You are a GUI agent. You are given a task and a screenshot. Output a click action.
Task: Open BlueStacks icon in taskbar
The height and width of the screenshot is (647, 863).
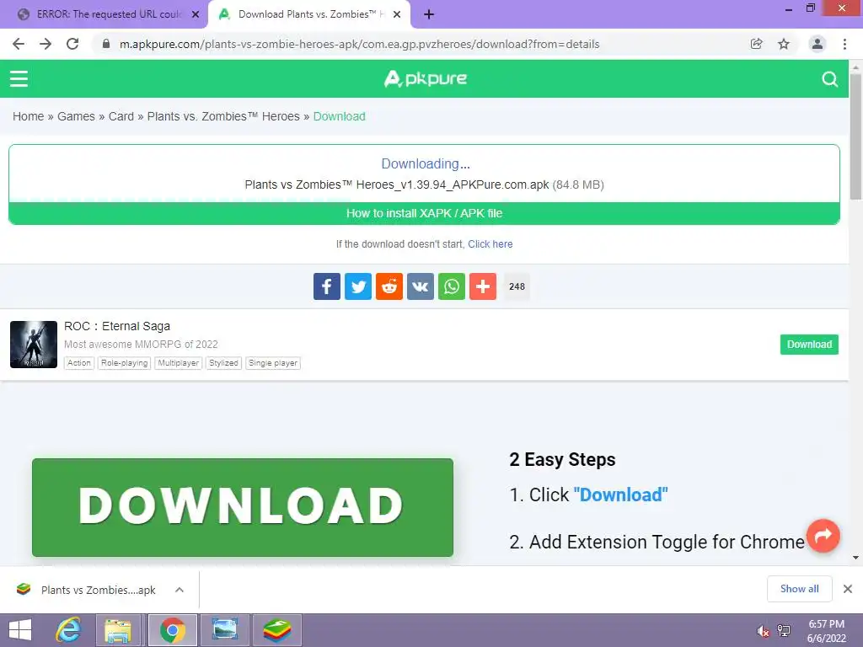(x=277, y=630)
